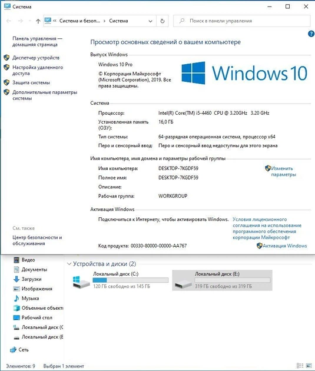Open Активация Windows link

pos(285,246)
